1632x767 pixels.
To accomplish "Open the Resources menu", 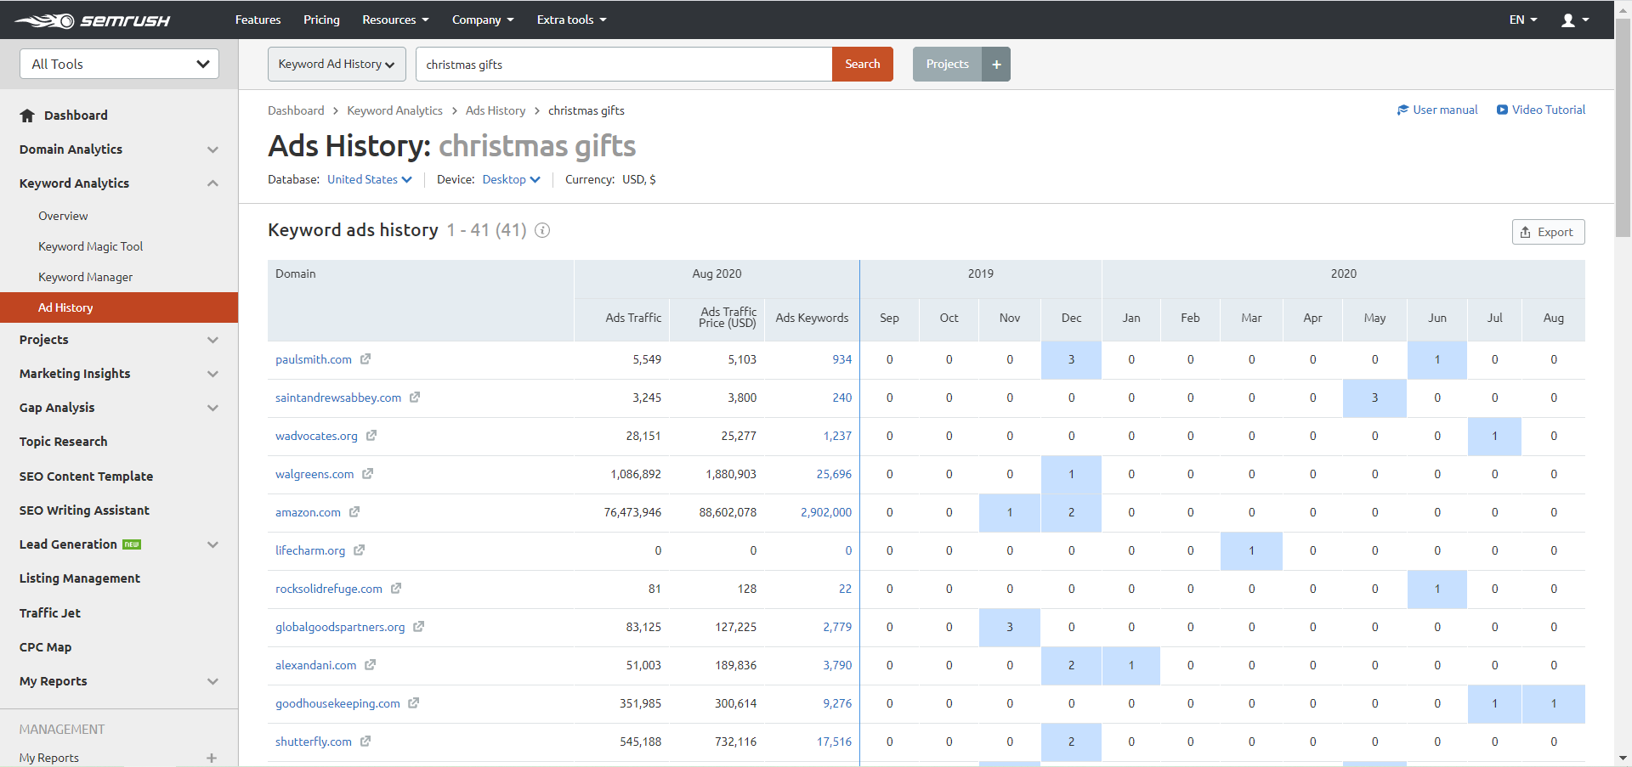I will [395, 20].
